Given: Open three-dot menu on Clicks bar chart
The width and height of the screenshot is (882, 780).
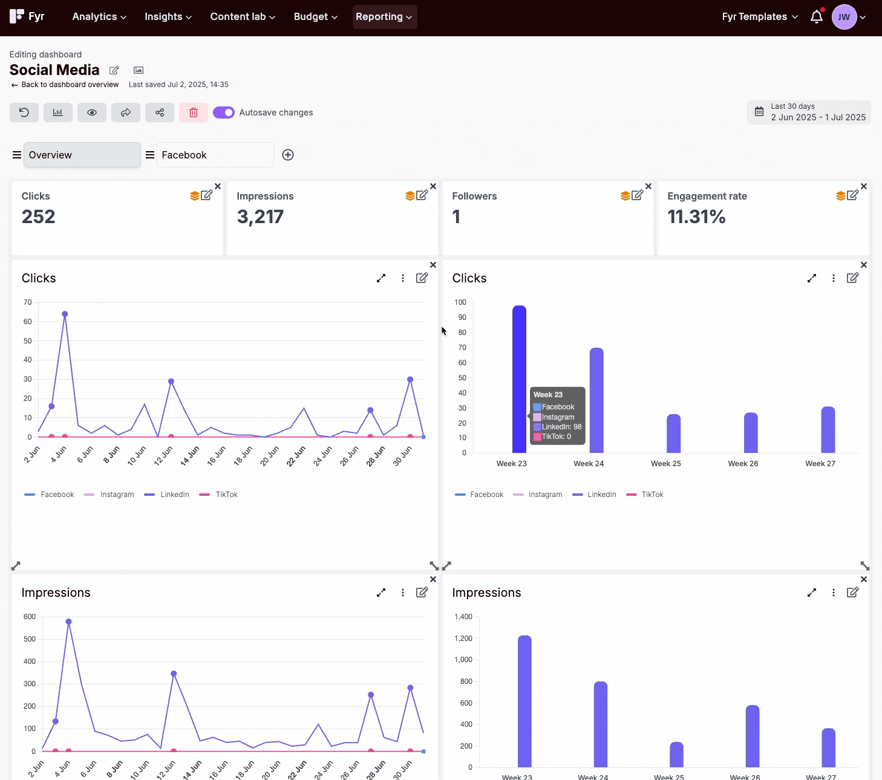Looking at the screenshot, I should point(834,278).
